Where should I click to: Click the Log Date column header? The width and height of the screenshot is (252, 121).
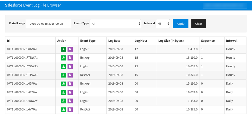tap(114, 41)
